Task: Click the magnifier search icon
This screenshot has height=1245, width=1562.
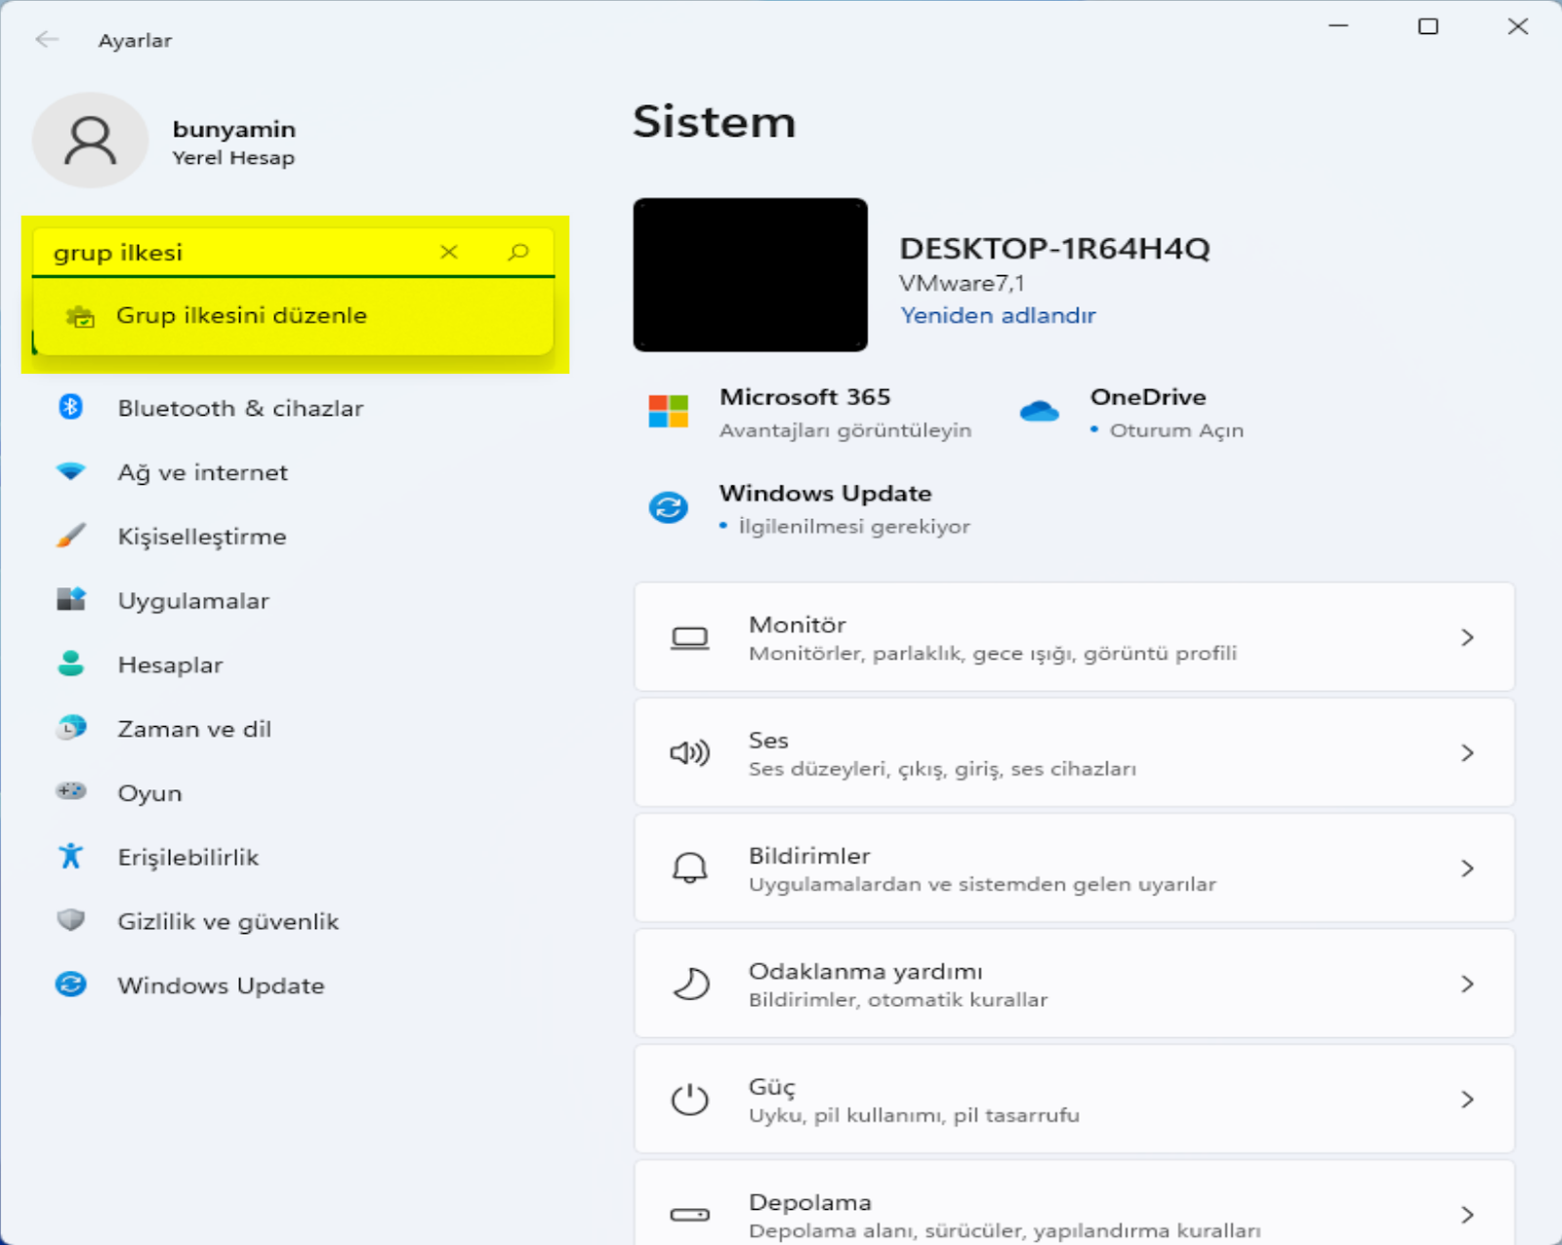Action: [x=518, y=252]
